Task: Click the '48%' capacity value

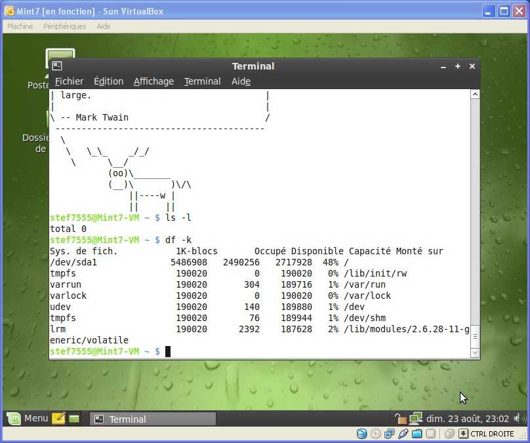Action: pos(331,262)
